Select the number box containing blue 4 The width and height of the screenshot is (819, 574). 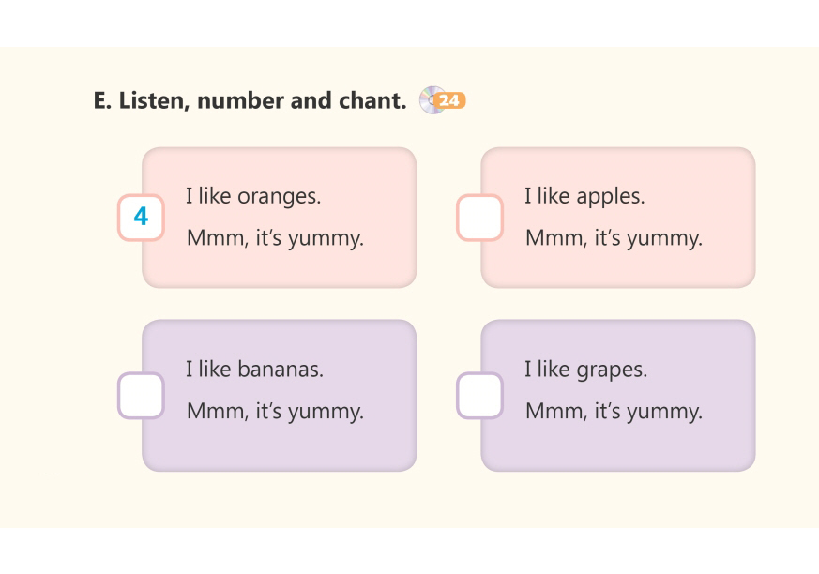point(141,217)
